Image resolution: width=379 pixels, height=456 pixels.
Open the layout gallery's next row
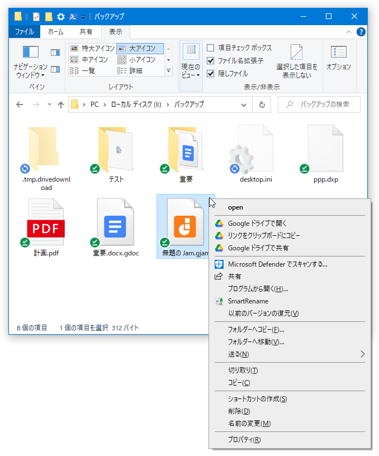point(168,60)
